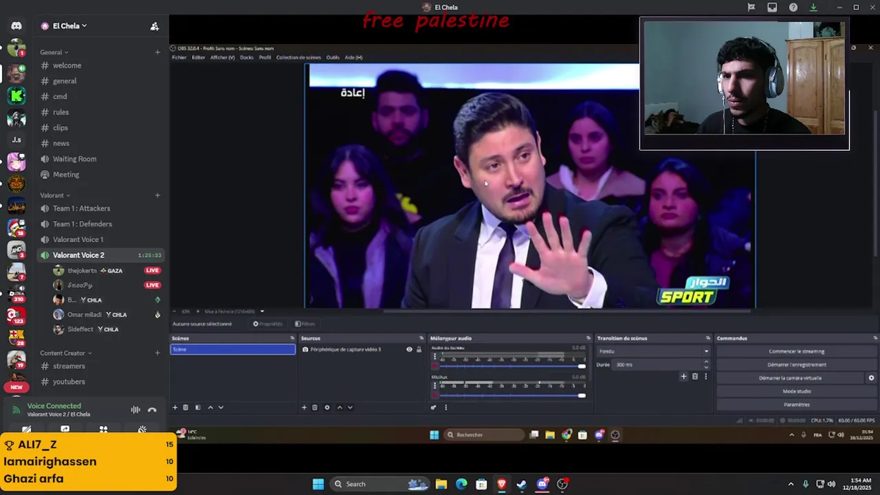The image size is (880, 495).
Task: Open Collection de scènes menu
Action: pos(298,58)
